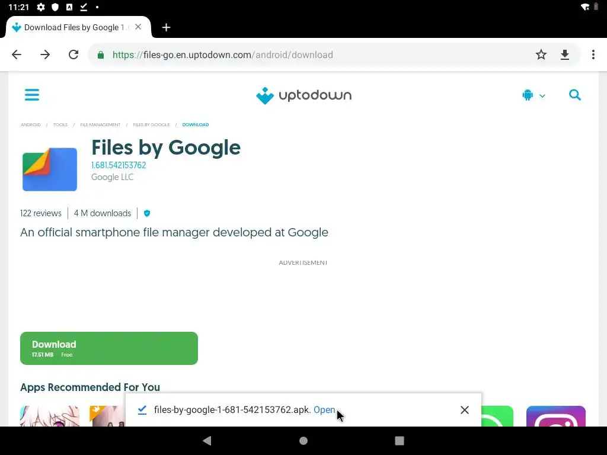Open the Tools breadcrumb link
The height and width of the screenshot is (455, 607).
coord(60,124)
